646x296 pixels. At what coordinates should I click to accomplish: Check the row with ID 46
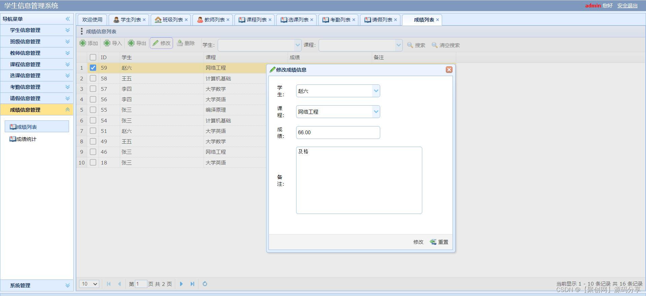[x=93, y=152]
